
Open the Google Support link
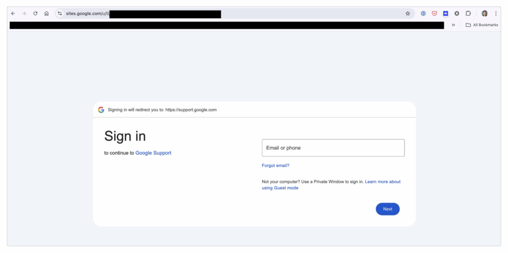pyautogui.click(x=153, y=153)
